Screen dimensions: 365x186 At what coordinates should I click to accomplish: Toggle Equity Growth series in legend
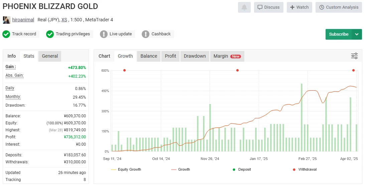(x=126, y=169)
